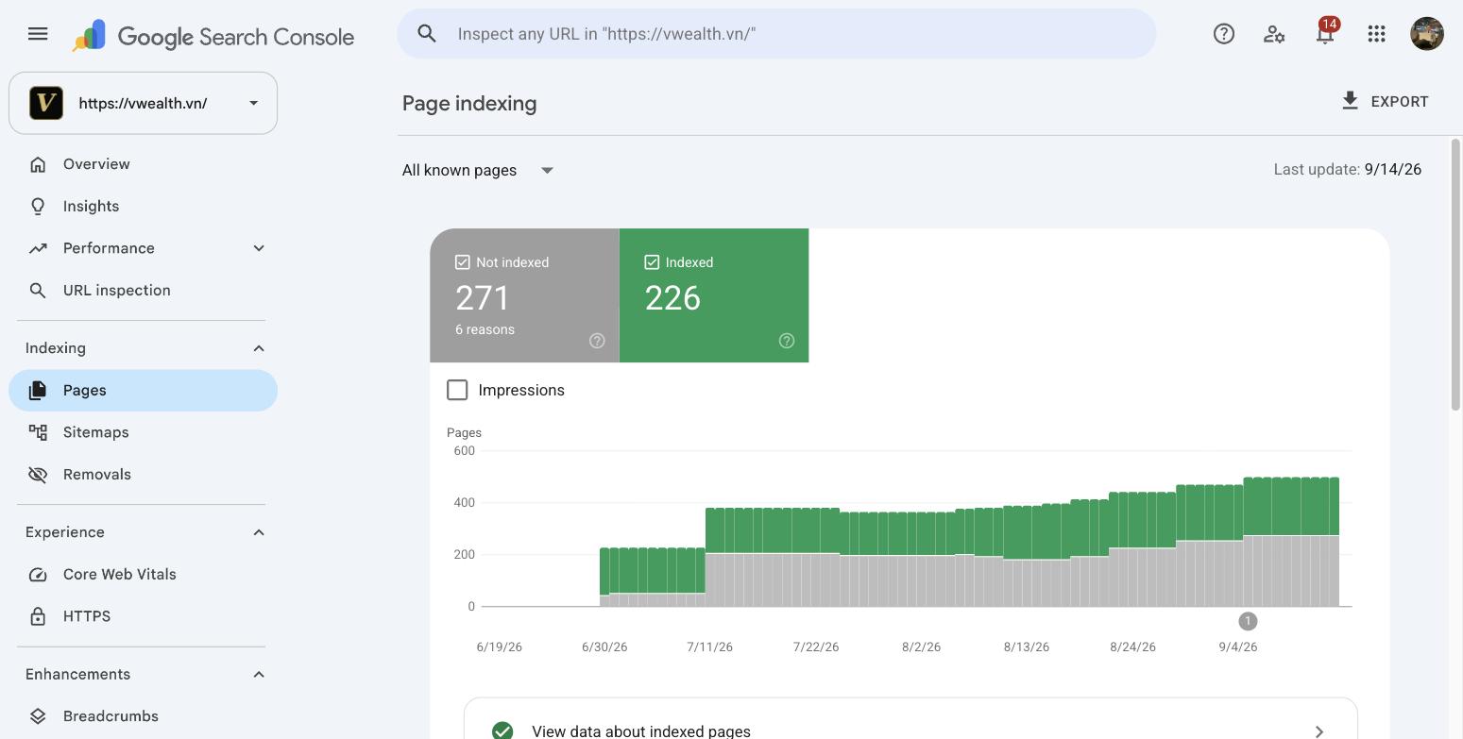1463x739 pixels.
Task: Click the Google Search Console logo
Action: pos(213,36)
